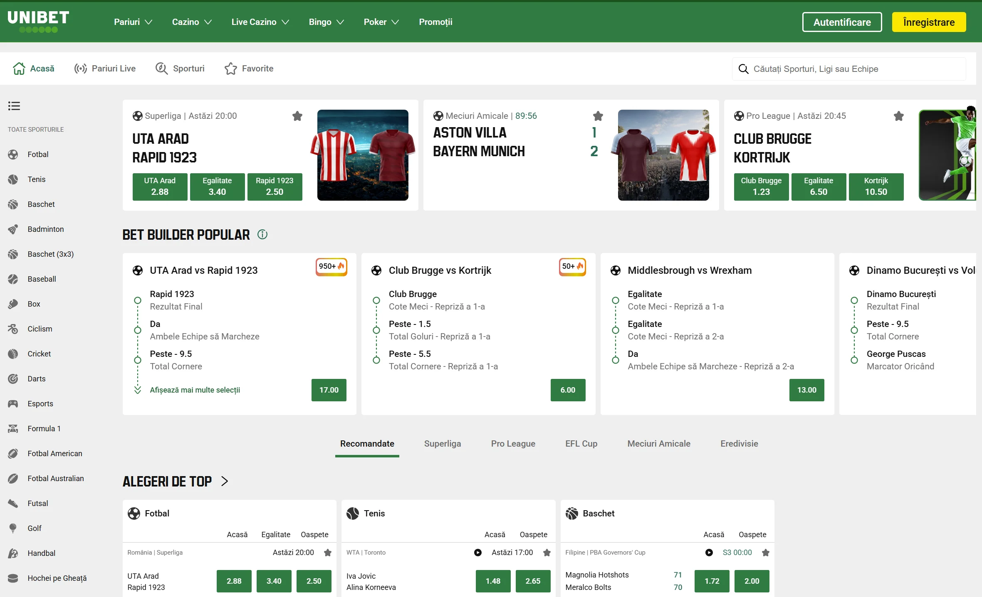Click the Formula 1 sidebar icon

click(x=13, y=429)
